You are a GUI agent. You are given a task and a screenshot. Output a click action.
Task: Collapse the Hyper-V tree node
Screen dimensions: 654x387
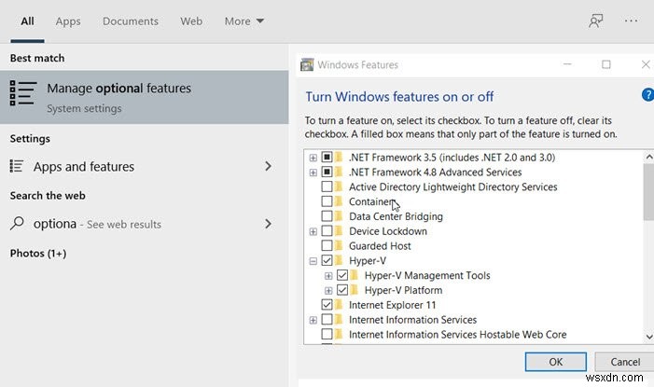pyautogui.click(x=313, y=261)
